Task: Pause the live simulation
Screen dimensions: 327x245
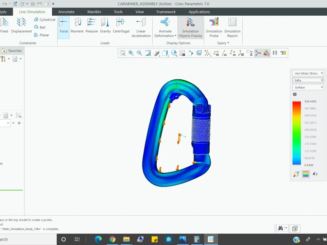Action: click(x=275, y=53)
